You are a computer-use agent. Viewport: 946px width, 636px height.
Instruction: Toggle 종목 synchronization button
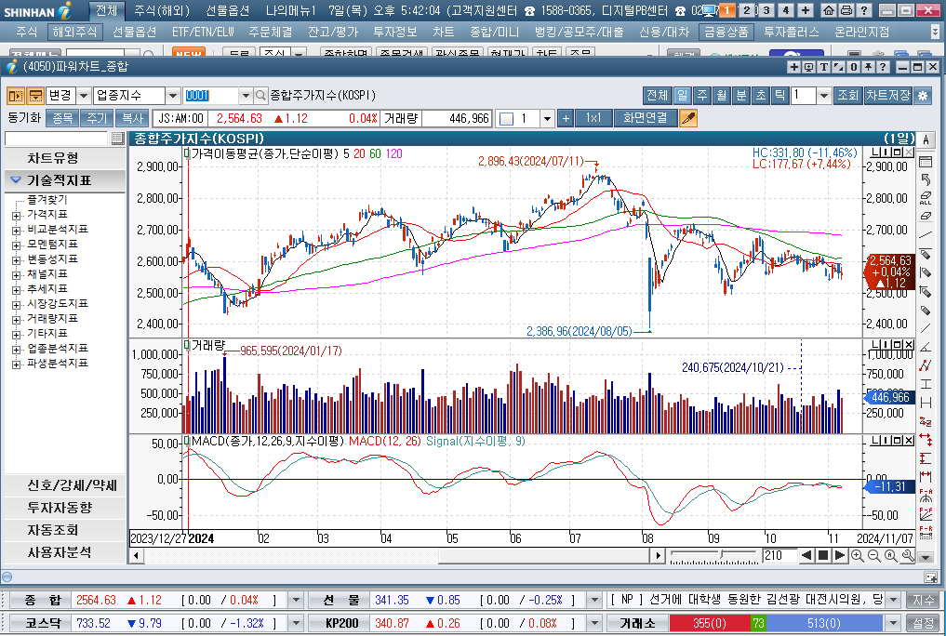[62, 118]
